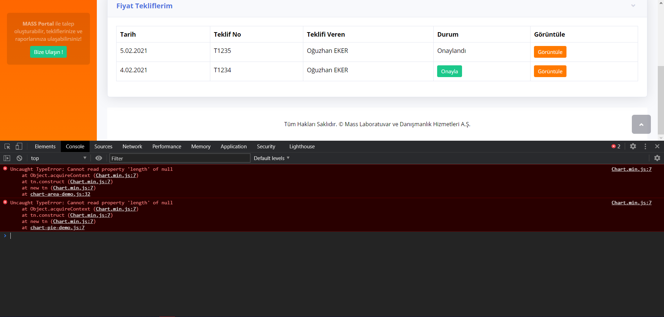Click the scroll-to-top arrow button
The width and height of the screenshot is (664, 317).
click(x=641, y=124)
